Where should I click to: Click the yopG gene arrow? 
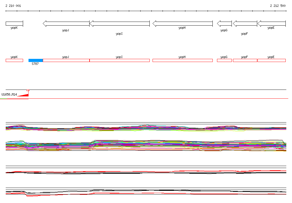[x=224, y=24]
